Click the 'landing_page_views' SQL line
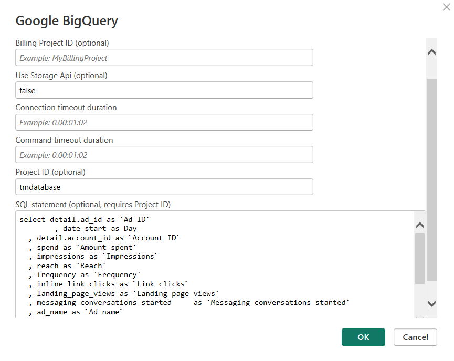The image size is (454, 361). [123, 293]
